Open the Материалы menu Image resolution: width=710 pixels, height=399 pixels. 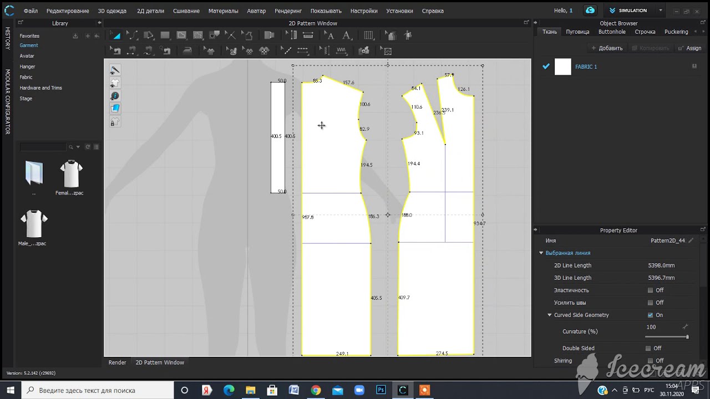(224, 11)
